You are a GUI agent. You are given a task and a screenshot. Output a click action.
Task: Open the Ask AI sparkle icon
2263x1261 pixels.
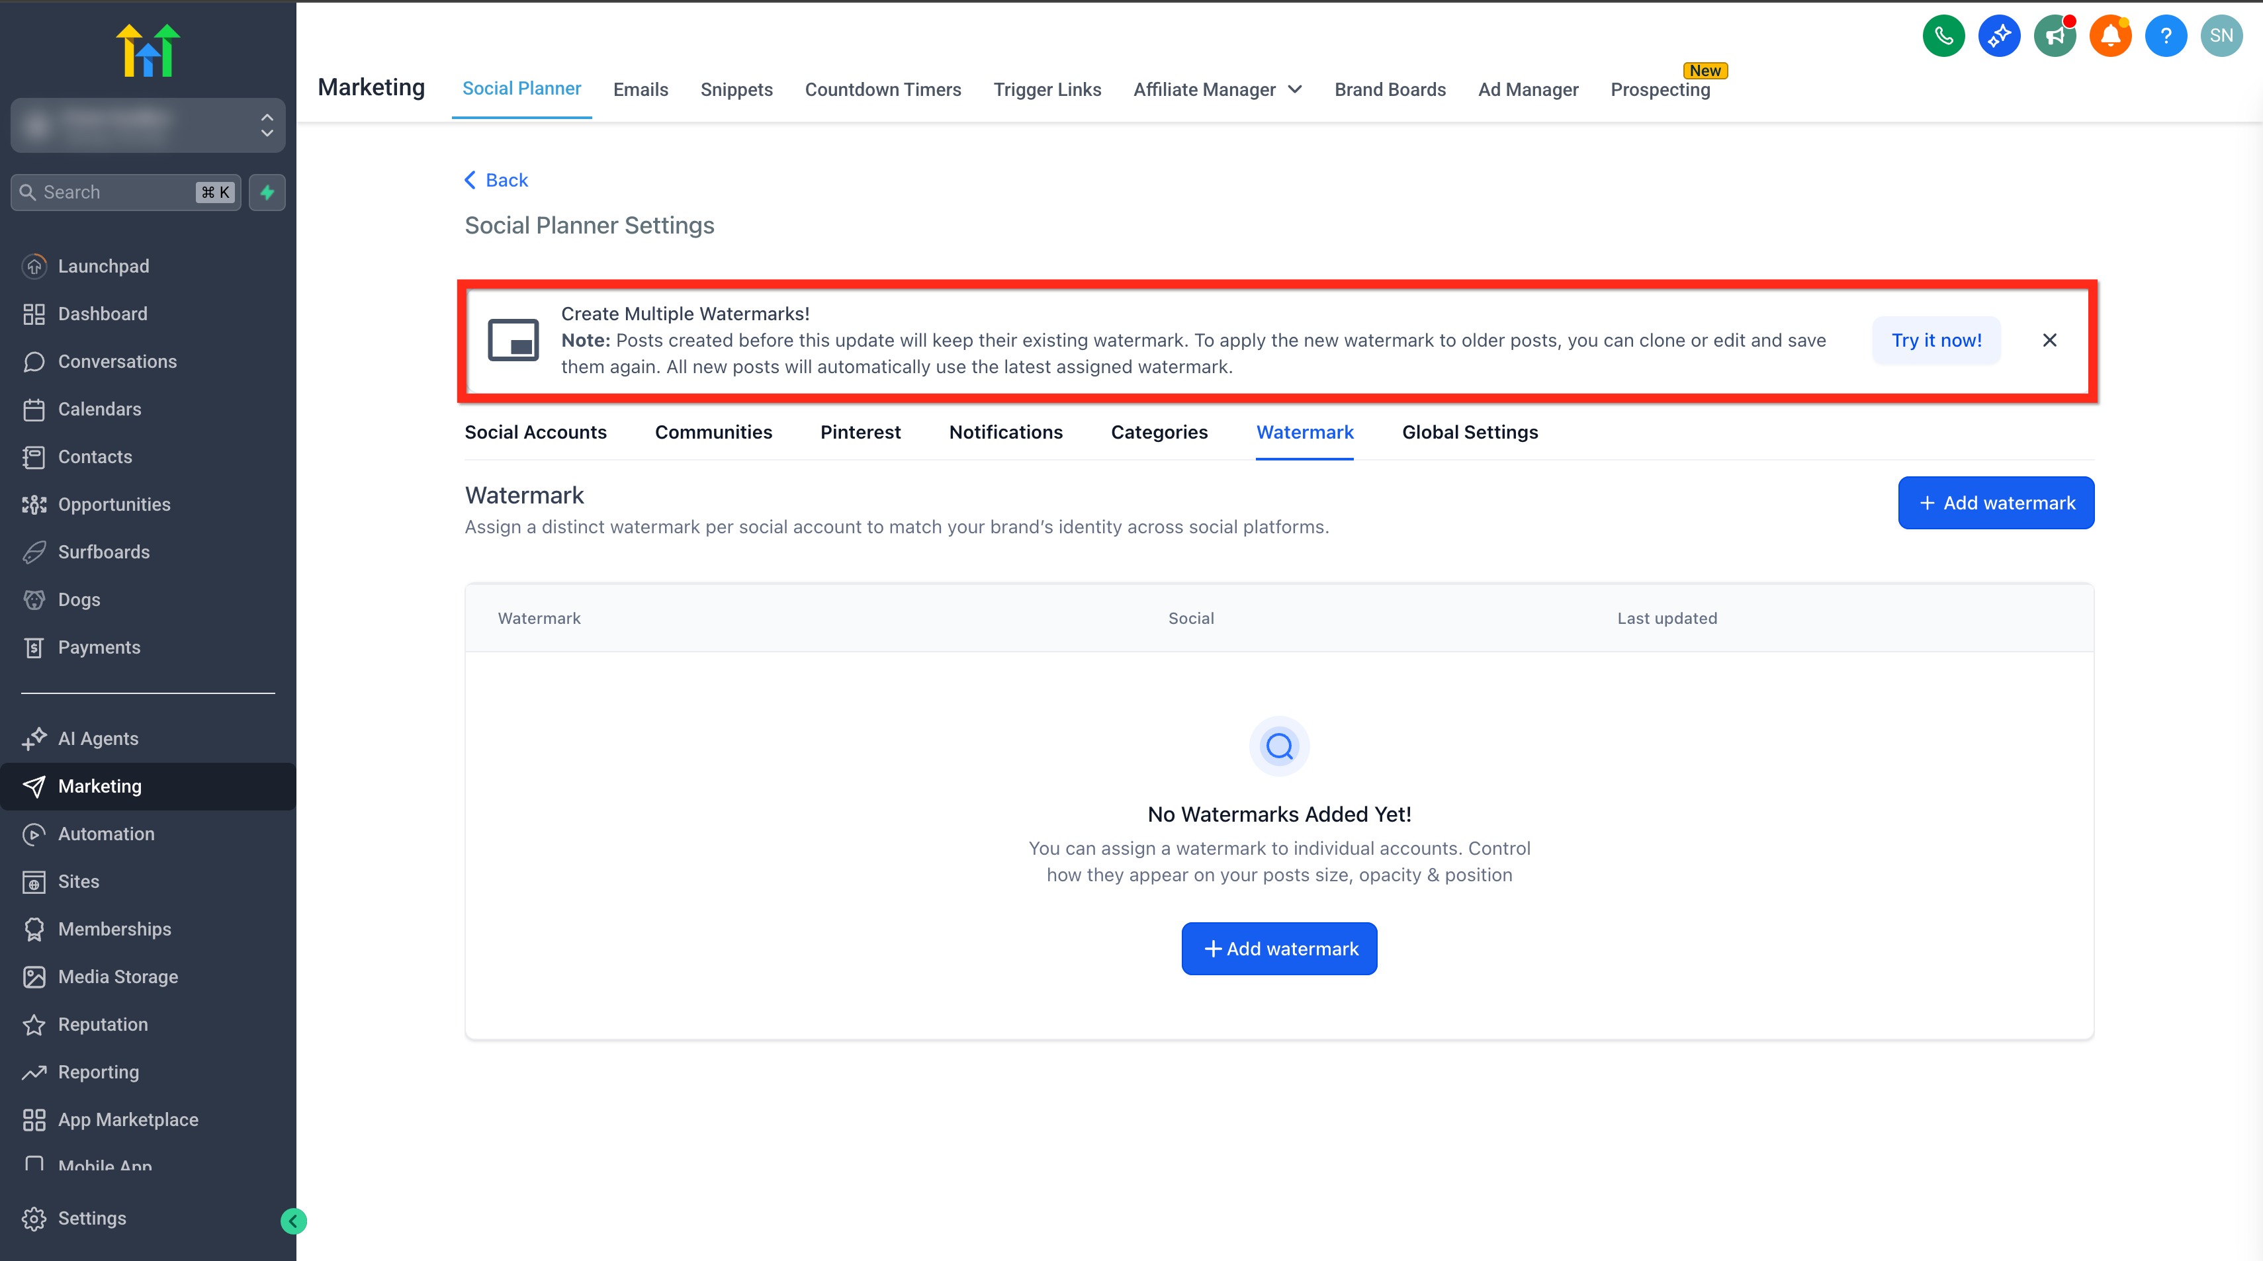(x=1998, y=36)
